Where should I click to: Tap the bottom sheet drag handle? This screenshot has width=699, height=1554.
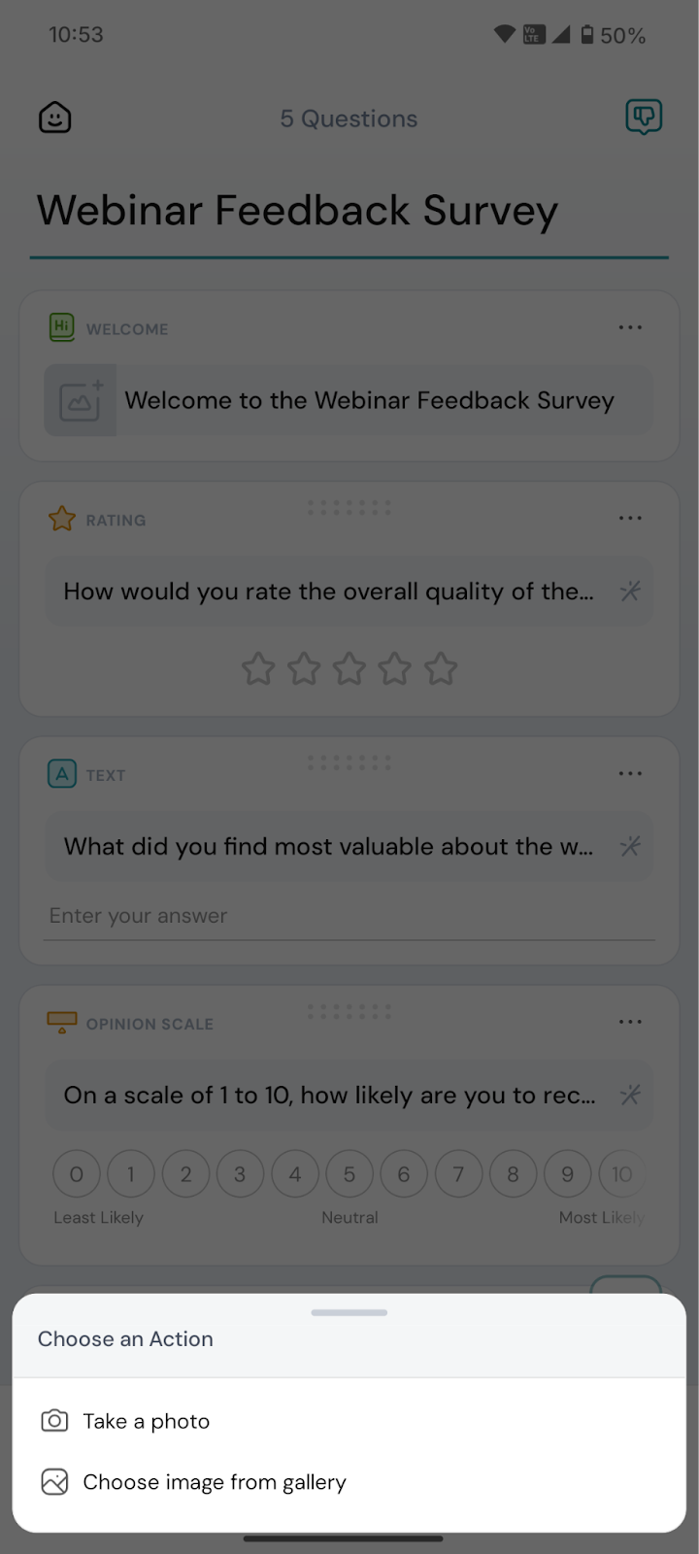coord(349,1312)
